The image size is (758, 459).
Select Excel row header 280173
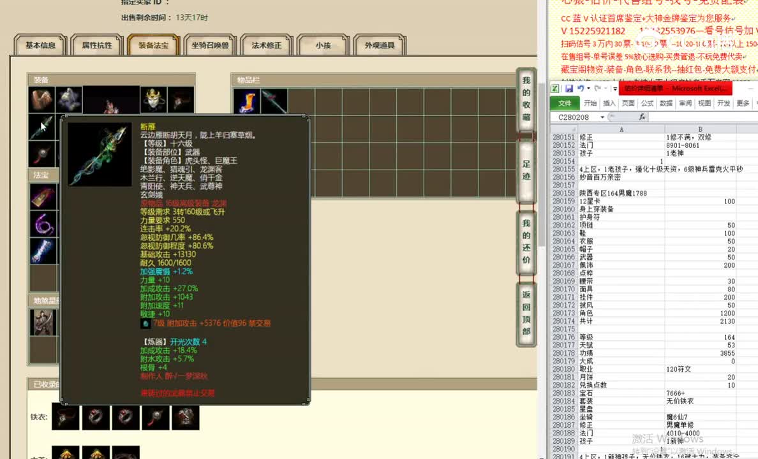pos(563,313)
